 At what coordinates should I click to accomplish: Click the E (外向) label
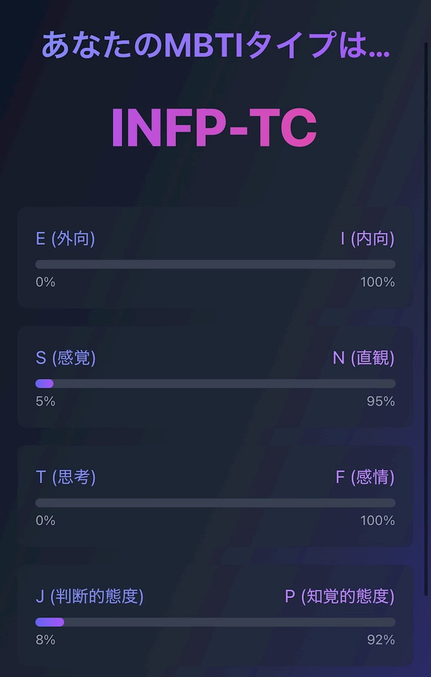(65, 238)
